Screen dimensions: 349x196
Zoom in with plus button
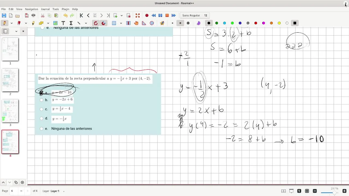344,191
